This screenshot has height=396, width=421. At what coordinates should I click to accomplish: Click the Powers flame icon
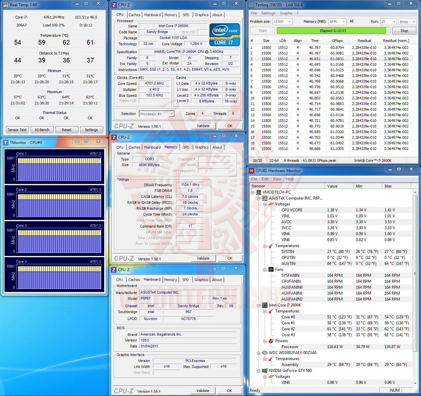pos(271,341)
